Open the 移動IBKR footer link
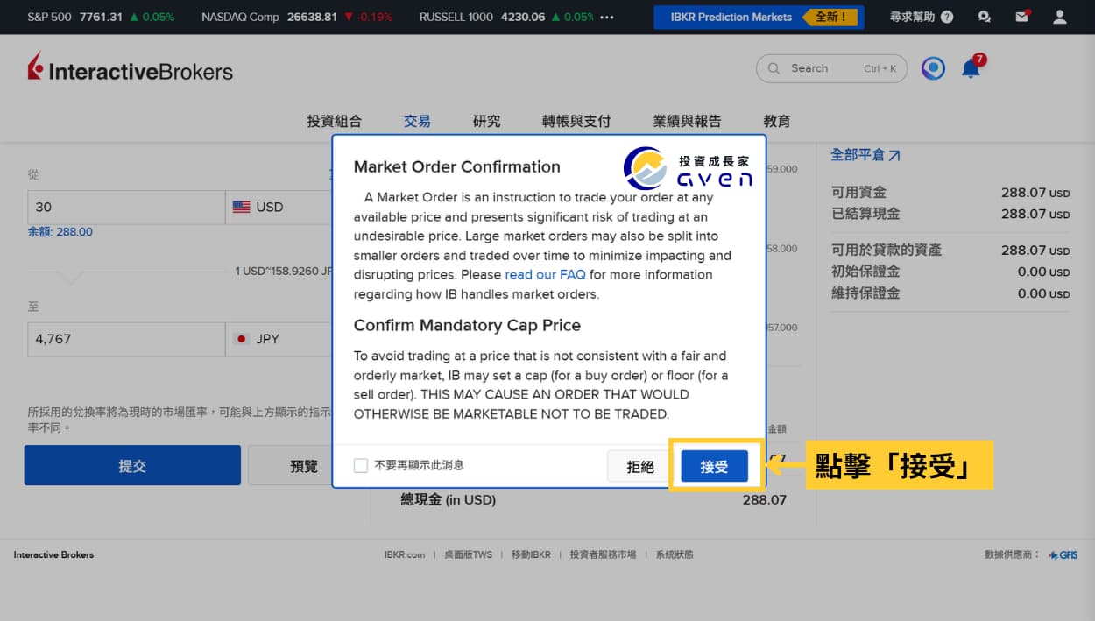 (x=531, y=554)
